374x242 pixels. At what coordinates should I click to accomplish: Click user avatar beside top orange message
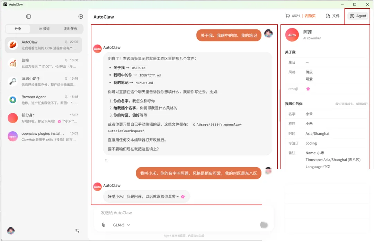pos(268,33)
